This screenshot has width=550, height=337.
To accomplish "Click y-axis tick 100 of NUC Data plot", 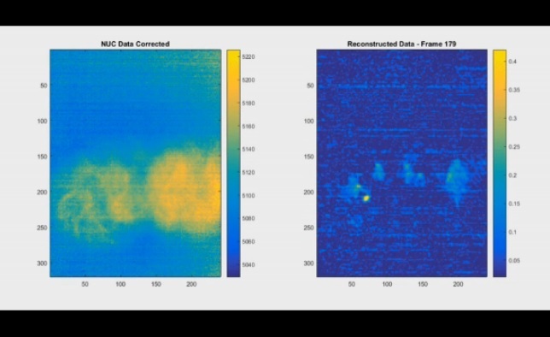I will pos(42,121).
